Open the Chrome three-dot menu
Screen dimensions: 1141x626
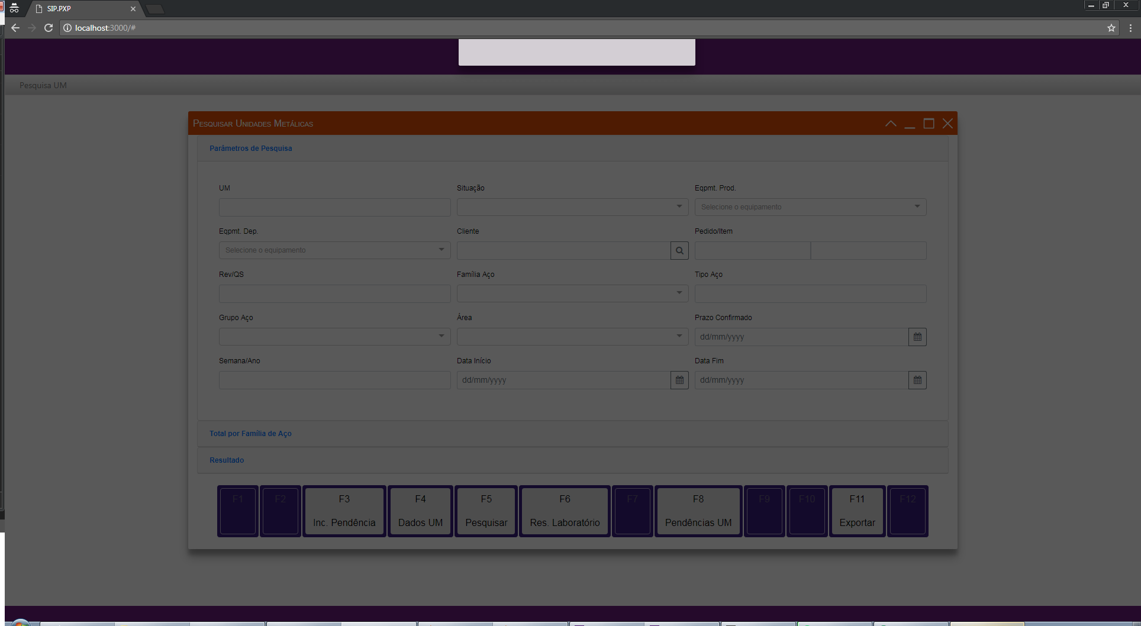1130,28
